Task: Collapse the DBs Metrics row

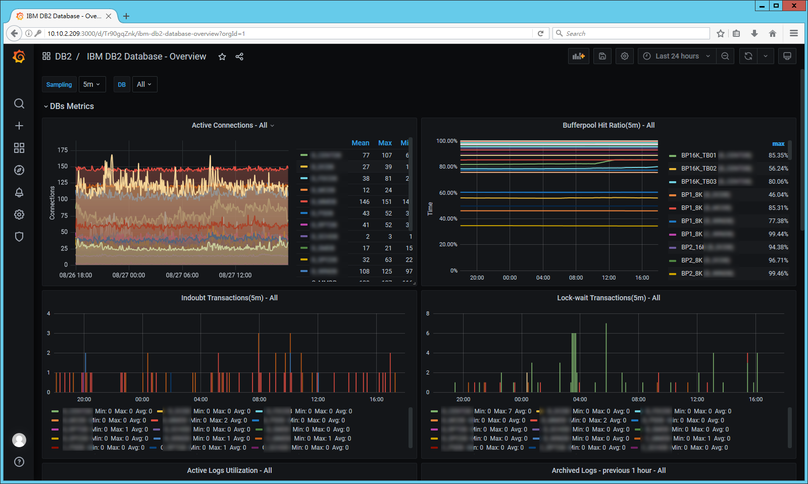Action: (69, 106)
